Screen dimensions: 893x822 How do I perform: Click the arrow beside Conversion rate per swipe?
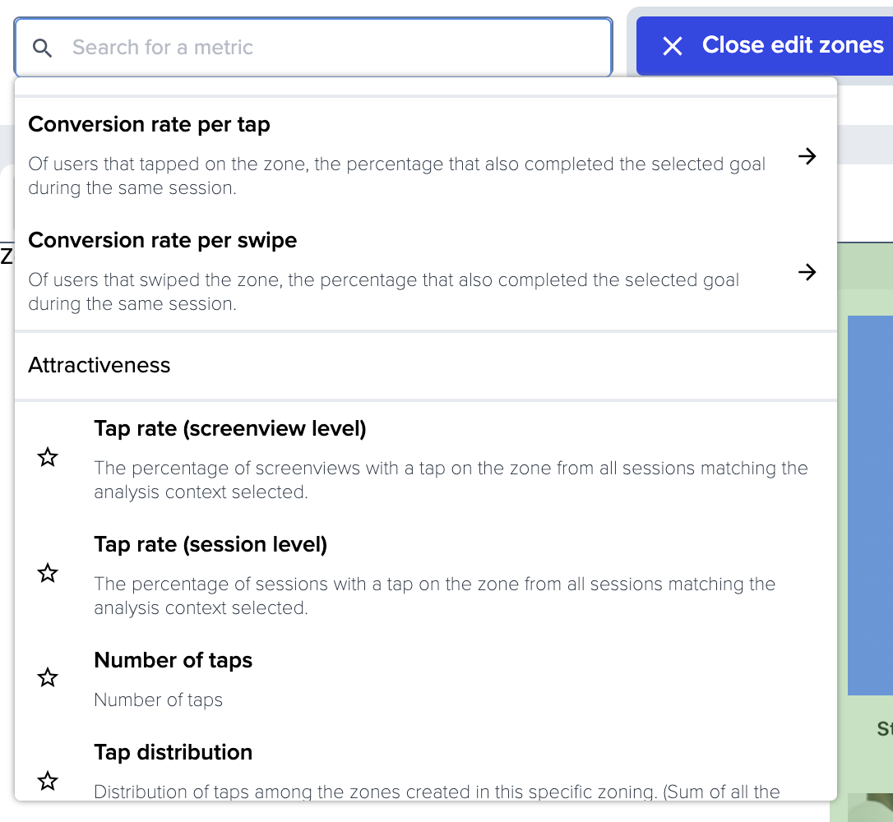click(x=807, y=272)
